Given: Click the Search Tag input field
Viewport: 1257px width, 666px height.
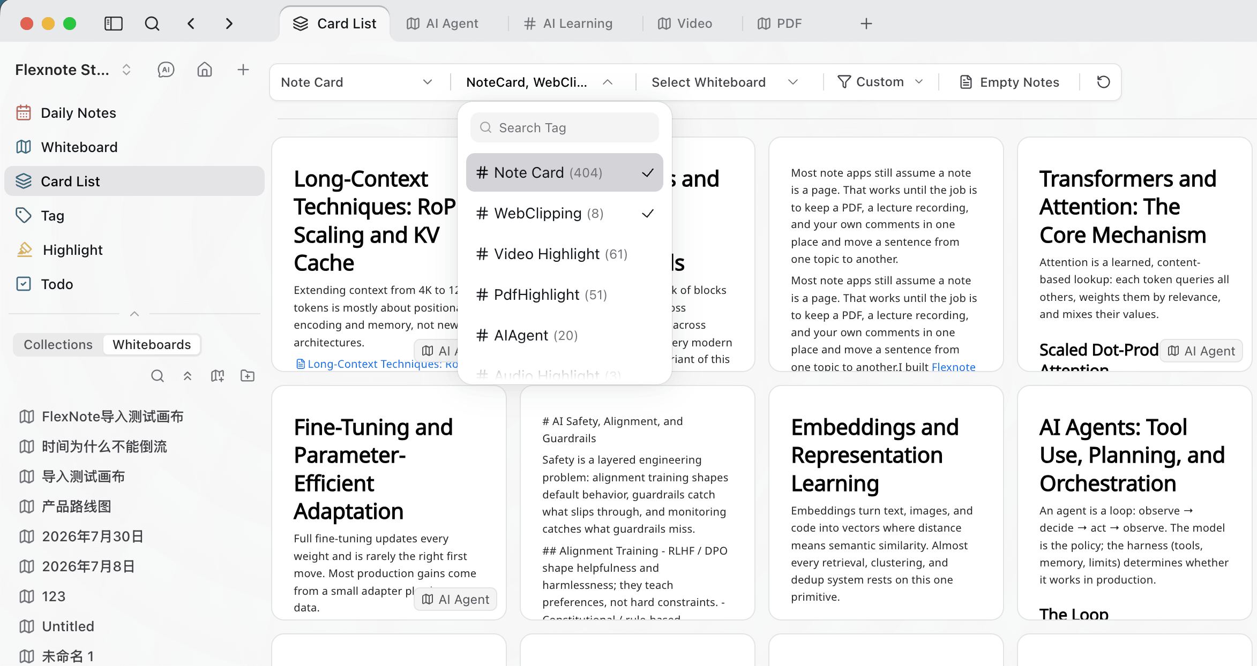Looking at the screenshot, I should [565, 127].
